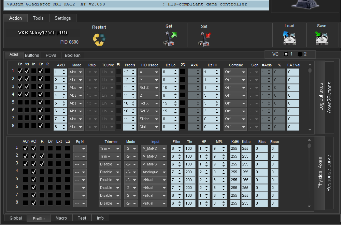Select the VKBsim Gladiator NXT device row
Image resolution: width=341 pixels, height=225 pixels.
(136, 4)
